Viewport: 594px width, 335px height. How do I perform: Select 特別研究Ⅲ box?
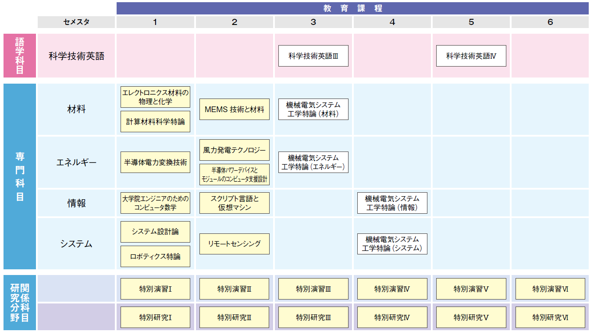click(x=313, y=317)
